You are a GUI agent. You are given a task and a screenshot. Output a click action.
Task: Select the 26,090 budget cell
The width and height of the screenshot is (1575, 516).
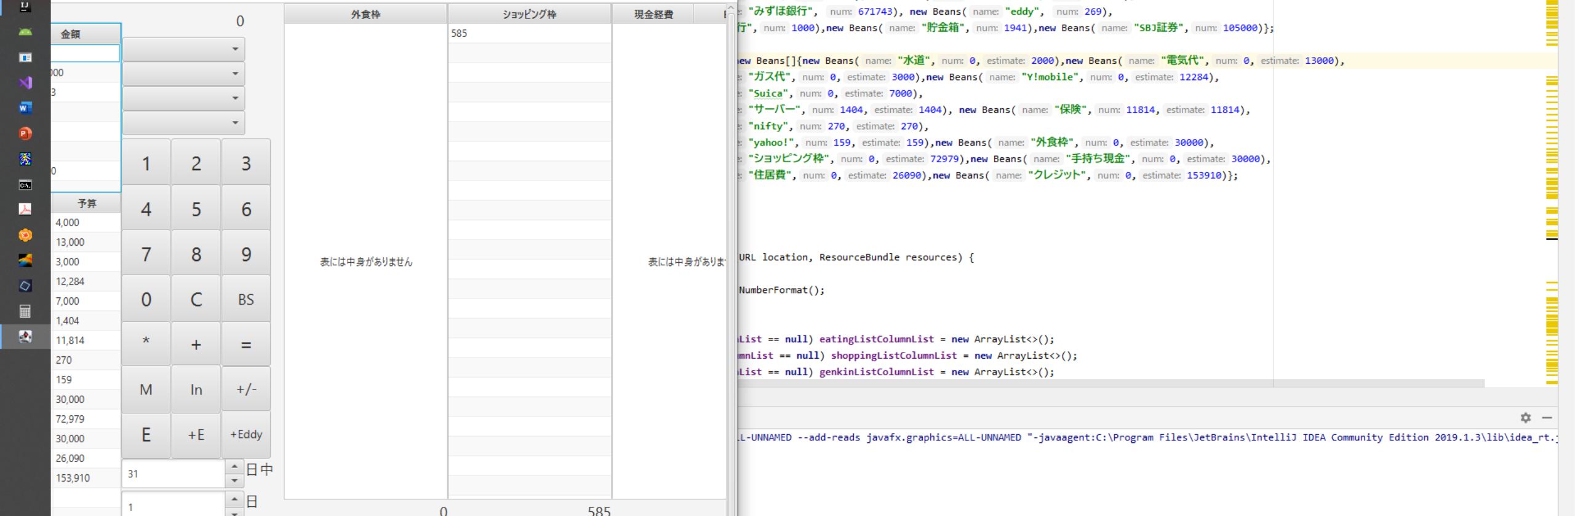point(86,458)
